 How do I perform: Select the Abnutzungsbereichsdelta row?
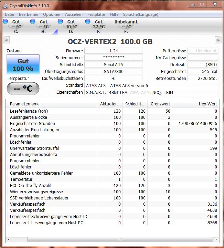click(113, 155)
